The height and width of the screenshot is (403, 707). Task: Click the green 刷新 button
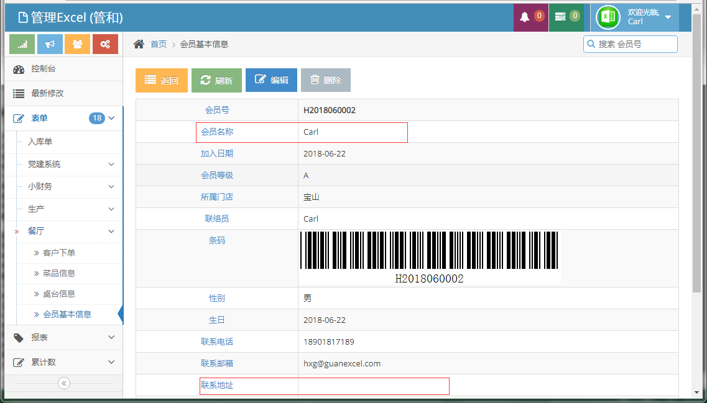click(x=216, y=80)
